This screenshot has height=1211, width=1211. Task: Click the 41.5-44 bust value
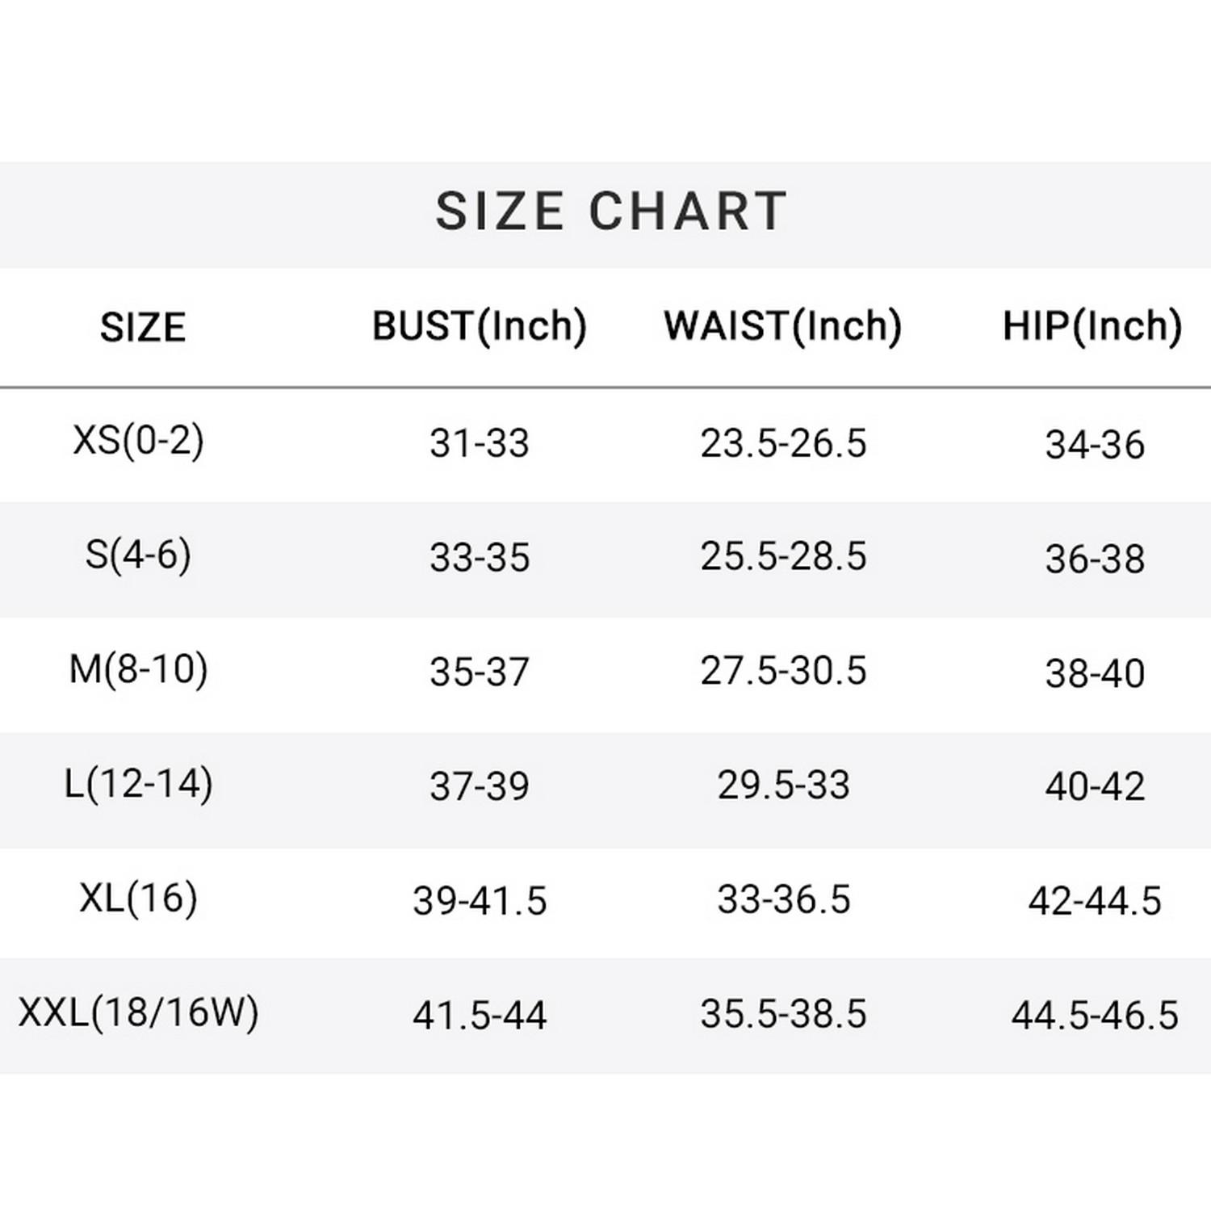click(x=480, y=1015)
